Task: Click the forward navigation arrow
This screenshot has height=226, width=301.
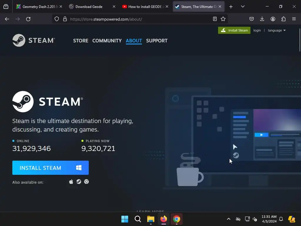Action: (18, 19)
